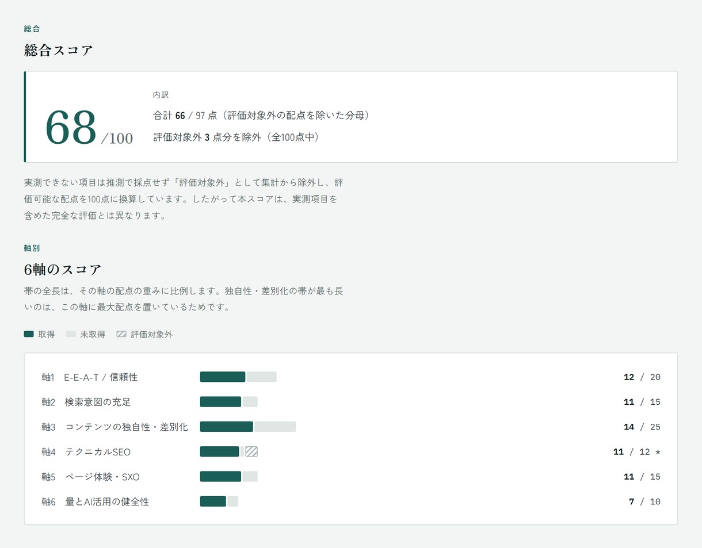
Task: Click the 軸3 コンテンツの独自性・差別化 label
Action: pyautogui.click(x=115, y=427)
